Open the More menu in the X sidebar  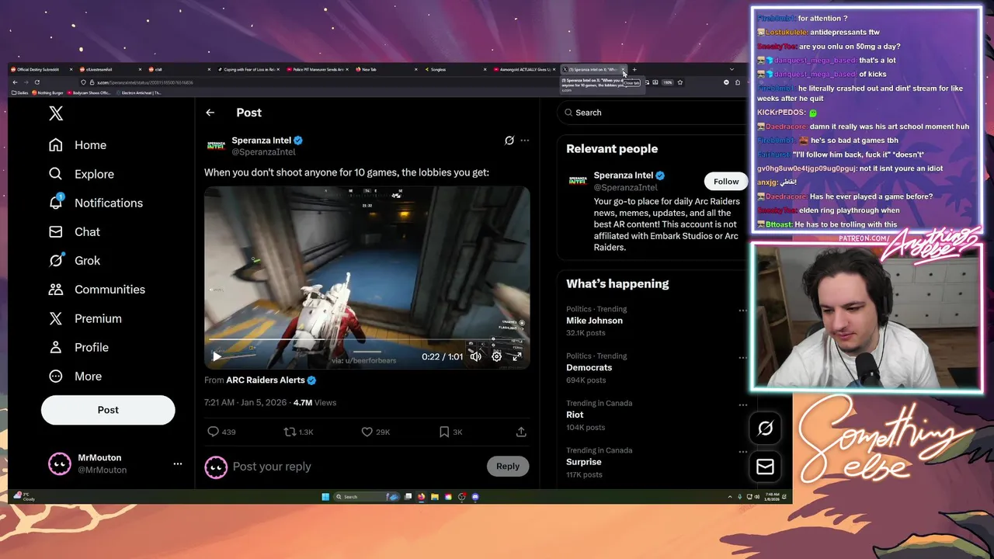click(75, 376)
